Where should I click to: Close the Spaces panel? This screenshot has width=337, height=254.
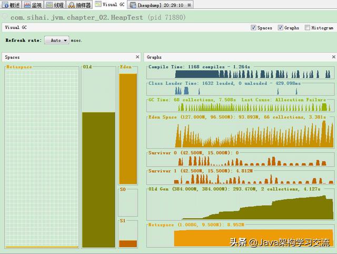(x=137, y=57)
